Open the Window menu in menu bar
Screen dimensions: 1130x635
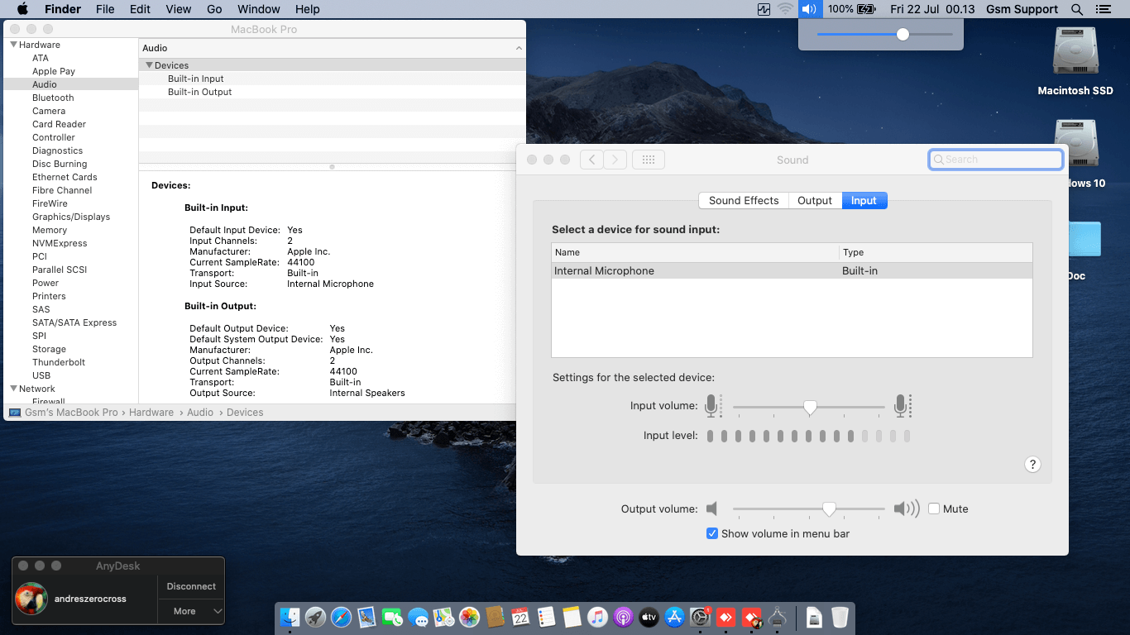(258, 9)
